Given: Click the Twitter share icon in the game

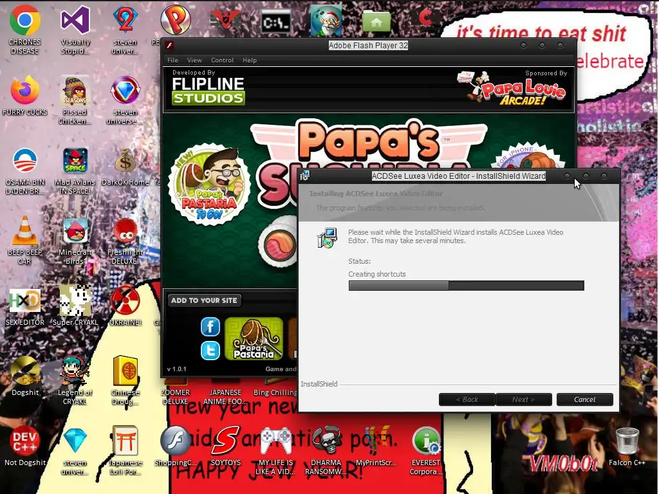Looking at the screenshot, I should tap(210, 351).
